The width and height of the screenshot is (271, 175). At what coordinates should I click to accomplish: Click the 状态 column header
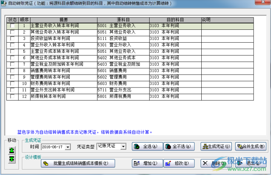pyautogui.click(x=12, y=20)
